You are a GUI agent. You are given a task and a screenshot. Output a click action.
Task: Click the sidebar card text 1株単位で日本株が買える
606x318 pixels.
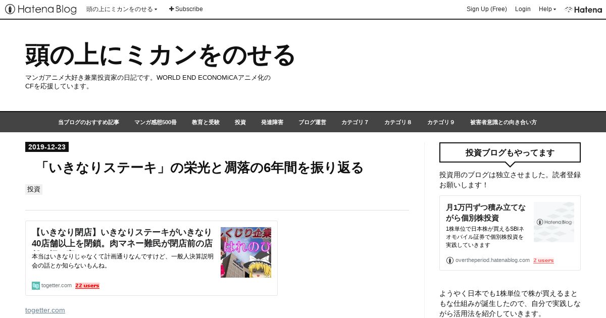point(486,237)
